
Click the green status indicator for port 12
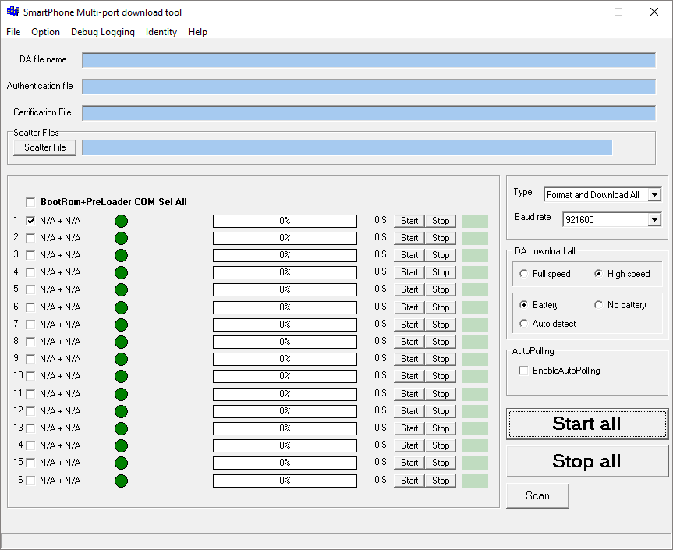pos(121,411)
